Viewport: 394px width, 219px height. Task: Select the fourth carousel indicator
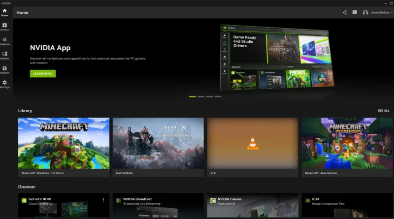coord(218,96)
